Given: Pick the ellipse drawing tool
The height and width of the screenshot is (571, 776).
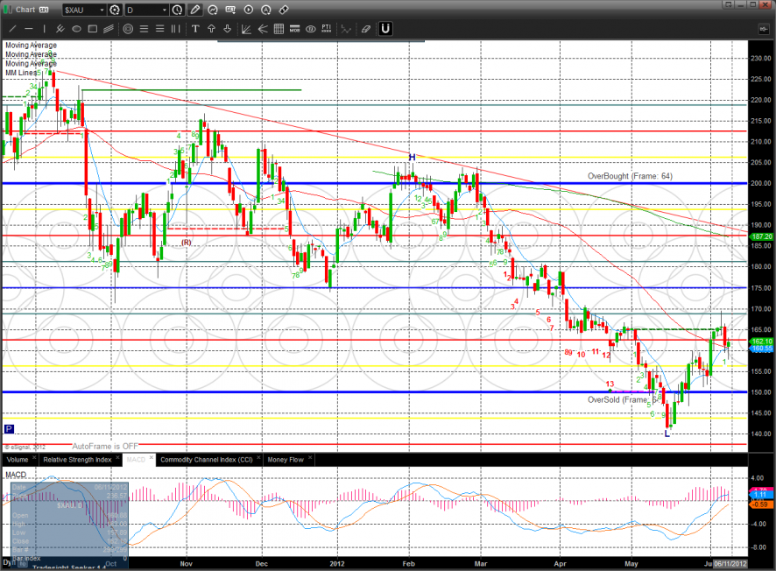Looking at the screenshot, I should 76,29.
